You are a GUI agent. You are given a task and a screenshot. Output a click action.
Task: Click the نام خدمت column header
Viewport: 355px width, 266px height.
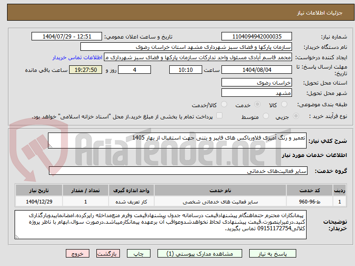[x=221, y=190]
